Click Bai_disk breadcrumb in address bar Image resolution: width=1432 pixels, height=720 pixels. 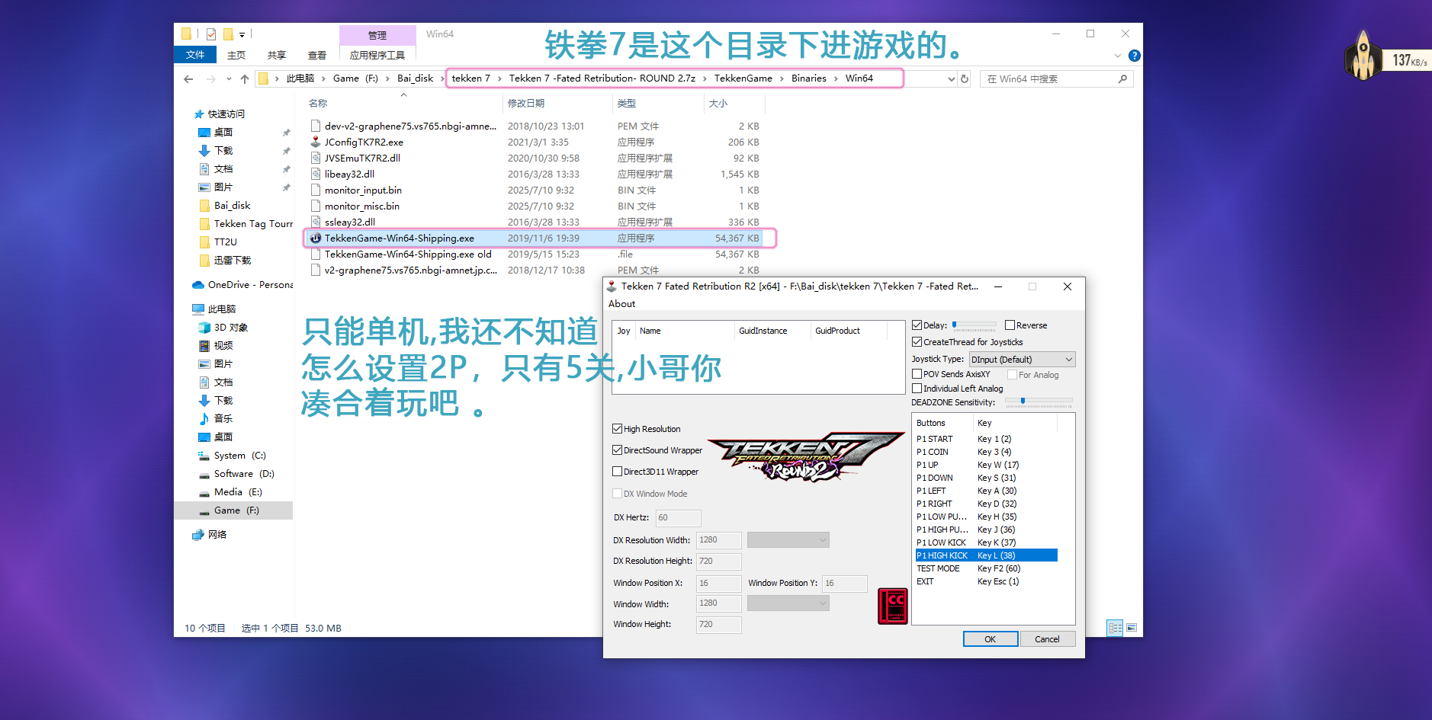point(415,78)
